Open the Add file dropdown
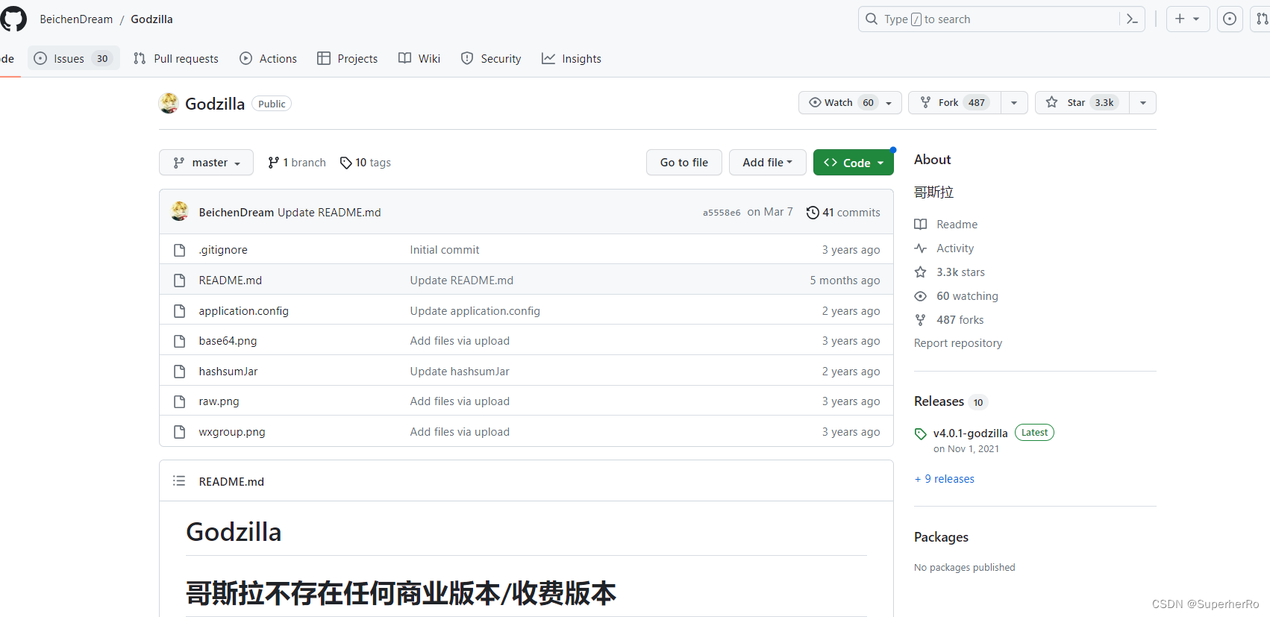 point(768,163)
